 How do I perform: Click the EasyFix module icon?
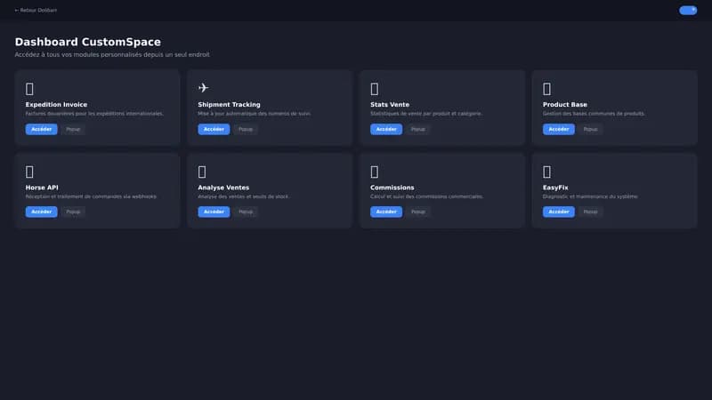click(x=546, y=172)
